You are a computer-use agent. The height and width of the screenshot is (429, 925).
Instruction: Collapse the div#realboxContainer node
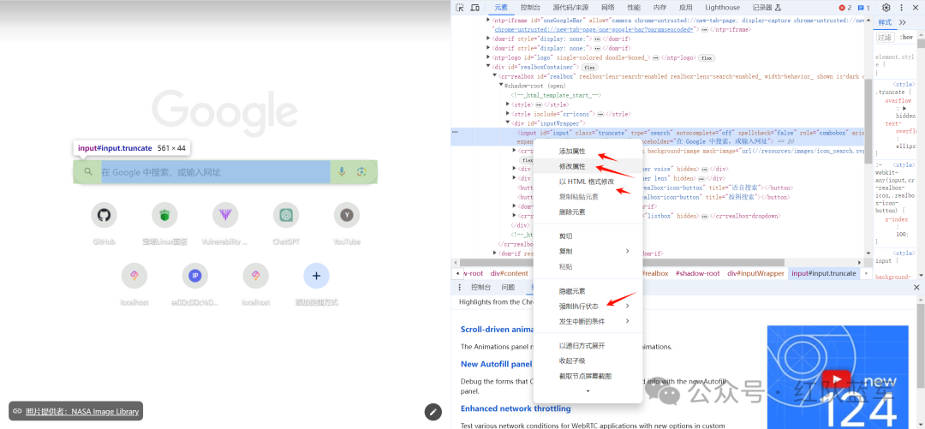[x=488, y=67]
